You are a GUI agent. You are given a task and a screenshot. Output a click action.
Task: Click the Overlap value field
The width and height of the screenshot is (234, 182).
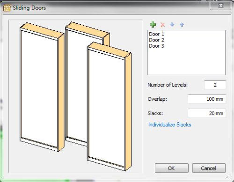coord(207,99)
